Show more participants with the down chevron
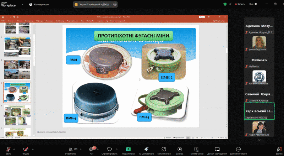 (x=259, y=140)
